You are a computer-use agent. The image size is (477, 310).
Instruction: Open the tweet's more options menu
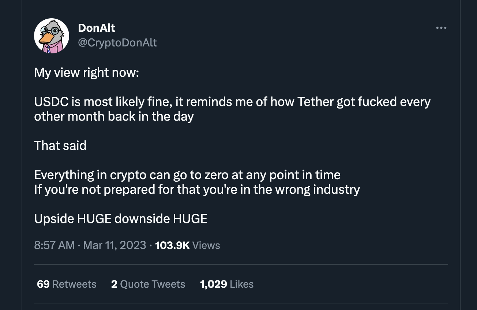441,28
